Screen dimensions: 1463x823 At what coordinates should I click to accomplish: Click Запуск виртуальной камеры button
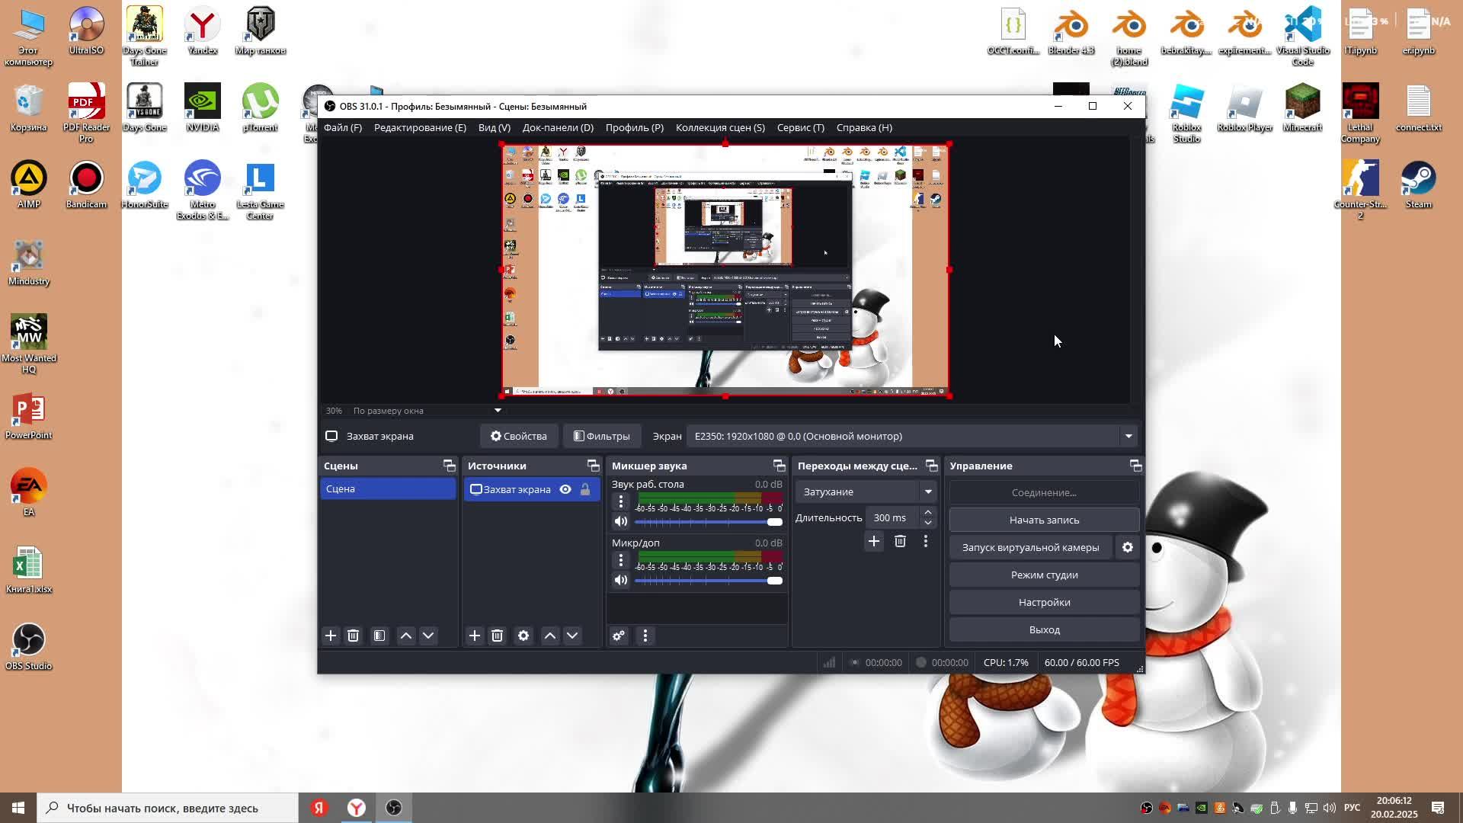(x=1030, y=547)
